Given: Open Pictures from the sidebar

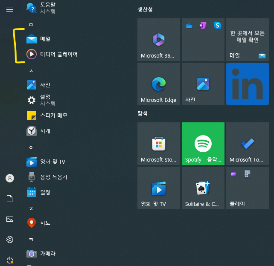Looking at the screenshot, I should coord(10,219).
